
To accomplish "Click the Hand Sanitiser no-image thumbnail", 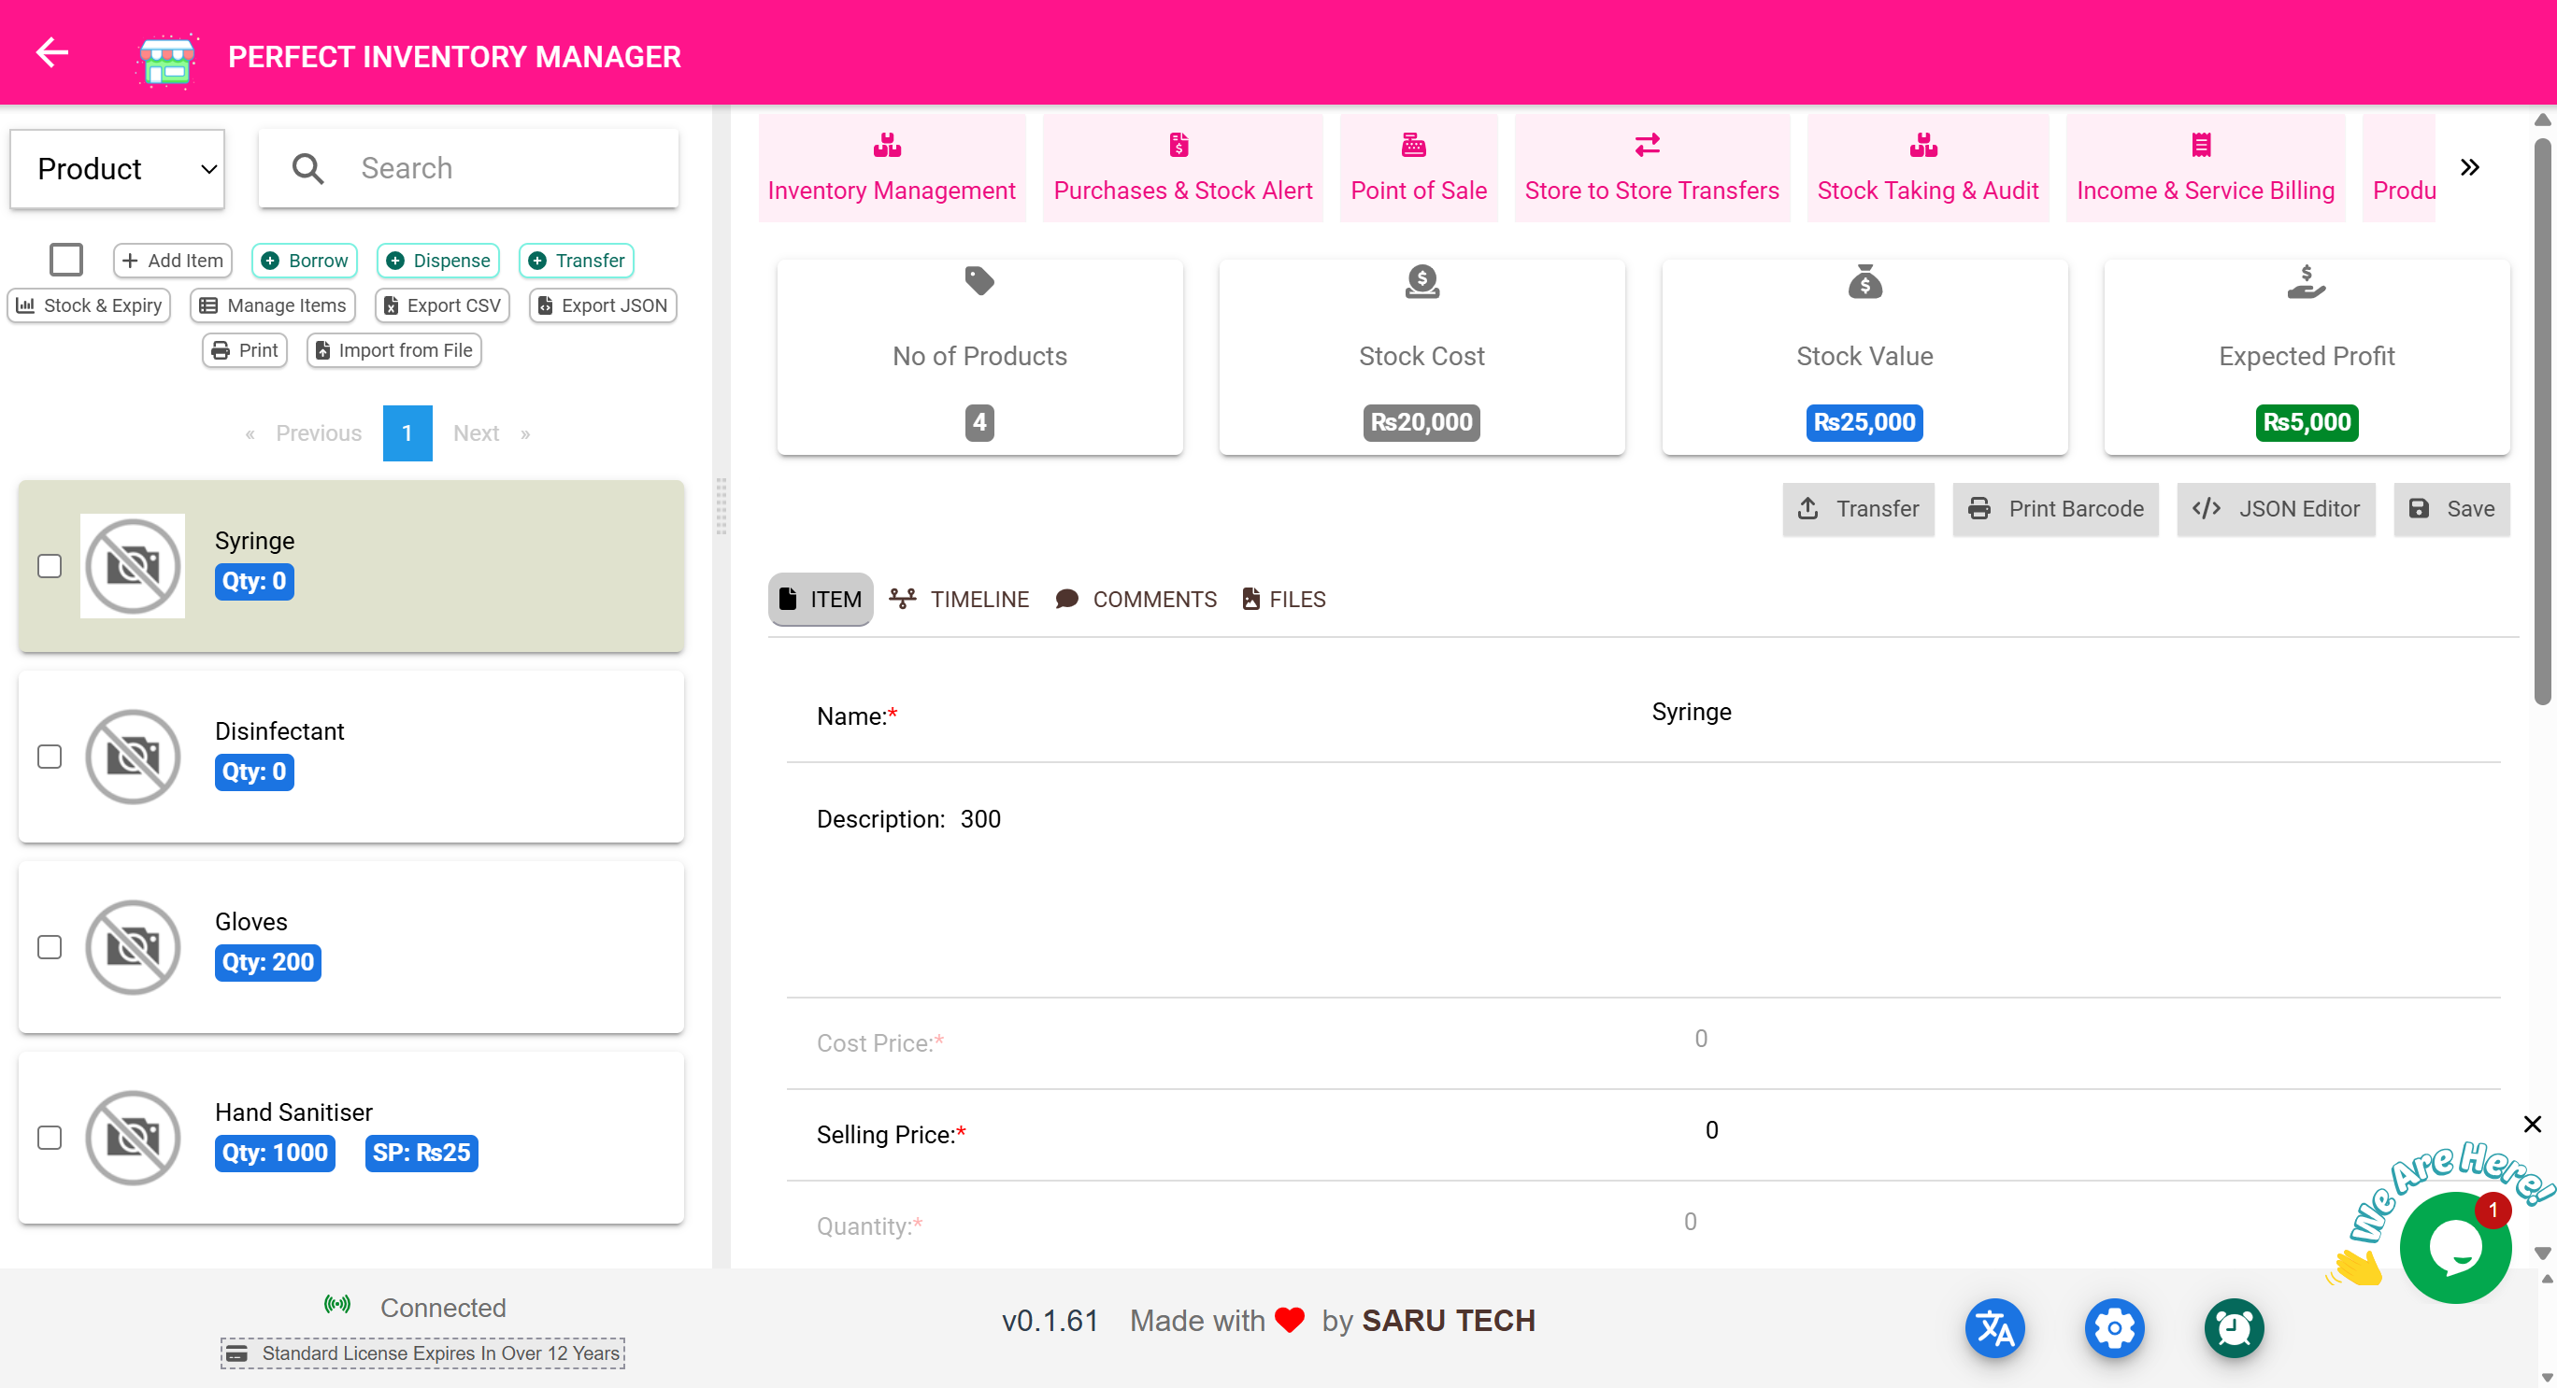I will (132, 1137).
